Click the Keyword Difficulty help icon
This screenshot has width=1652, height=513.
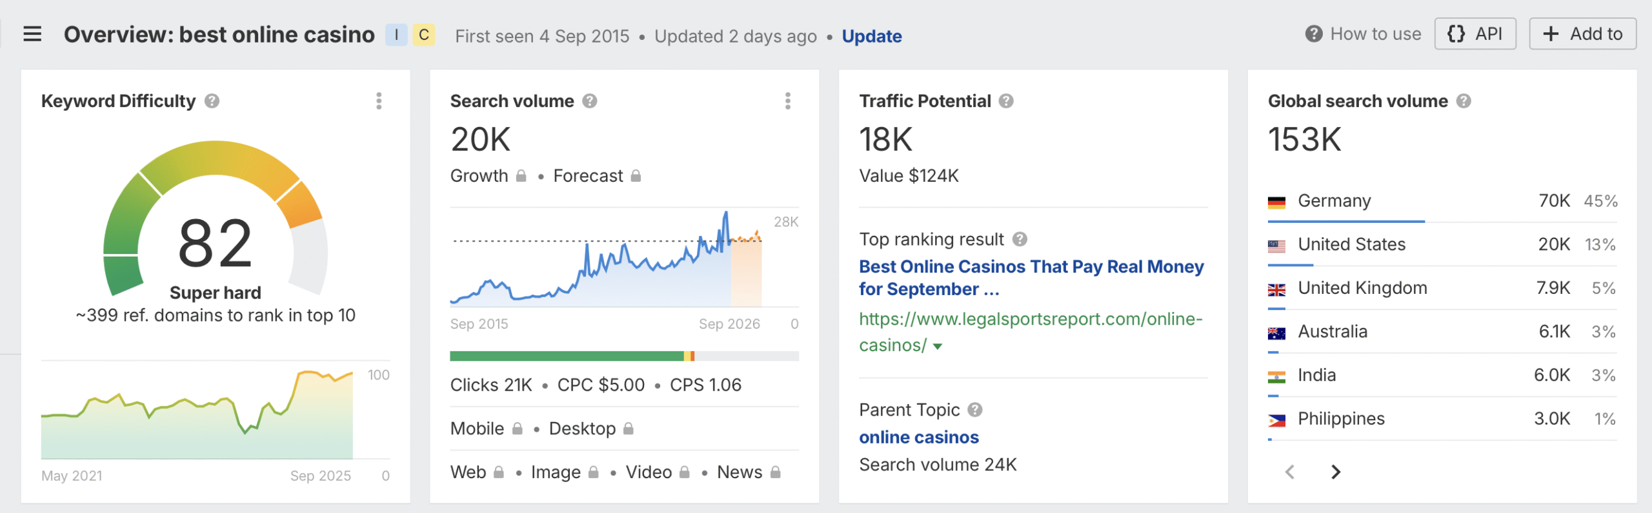tap(212, 101)
